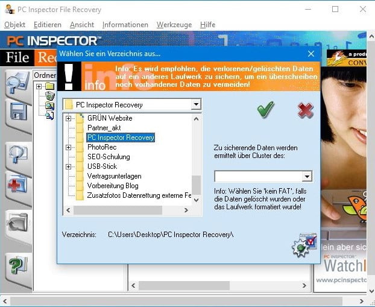Click the floppy disk save sidebar icon

pos(19,112)
